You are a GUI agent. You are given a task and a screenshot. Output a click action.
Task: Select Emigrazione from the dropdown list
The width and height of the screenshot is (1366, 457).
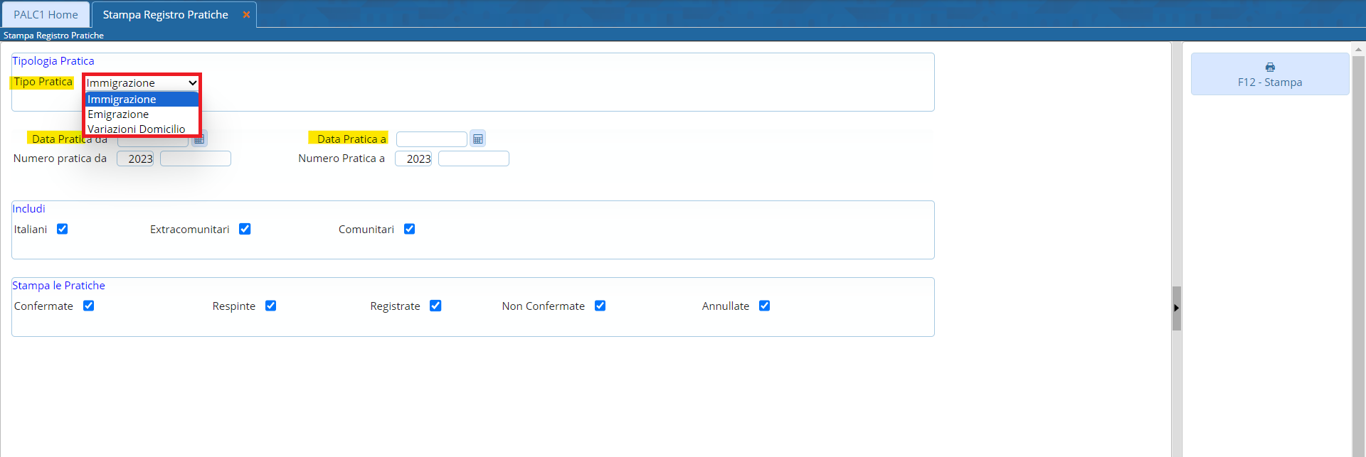(119, 114)
